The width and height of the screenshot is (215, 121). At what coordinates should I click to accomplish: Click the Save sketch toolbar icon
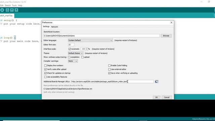16,10
